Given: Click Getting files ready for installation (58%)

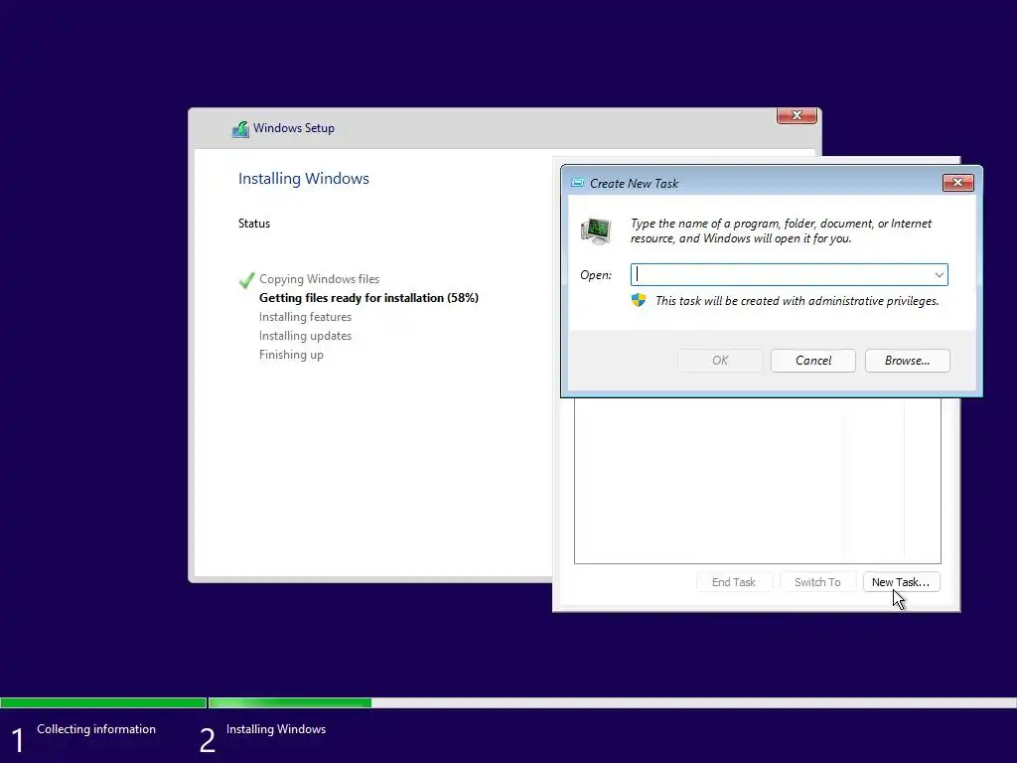Looking at the screenshot, I should 368,298.
